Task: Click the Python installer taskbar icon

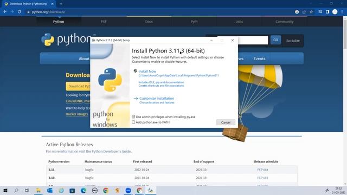Action: coord(151,190)
